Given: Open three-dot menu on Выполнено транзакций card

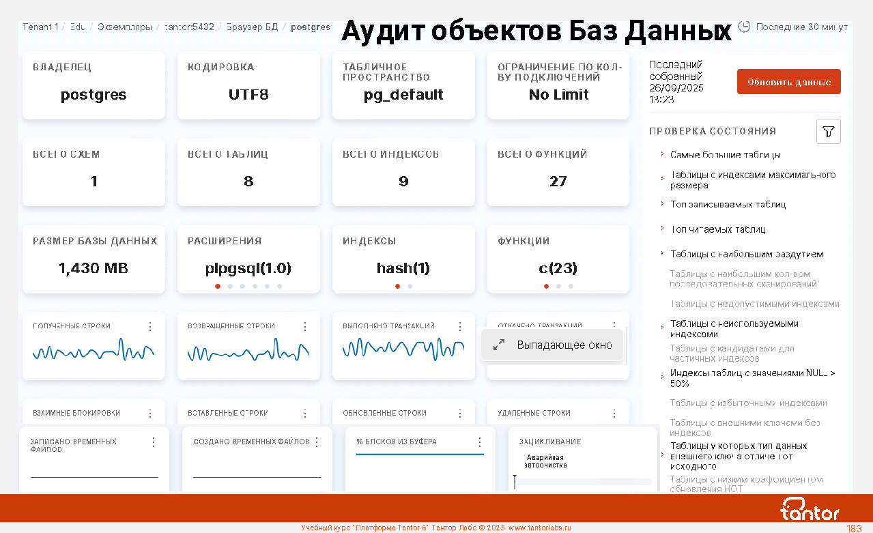Looking at the screenshot, I should 460,326.
